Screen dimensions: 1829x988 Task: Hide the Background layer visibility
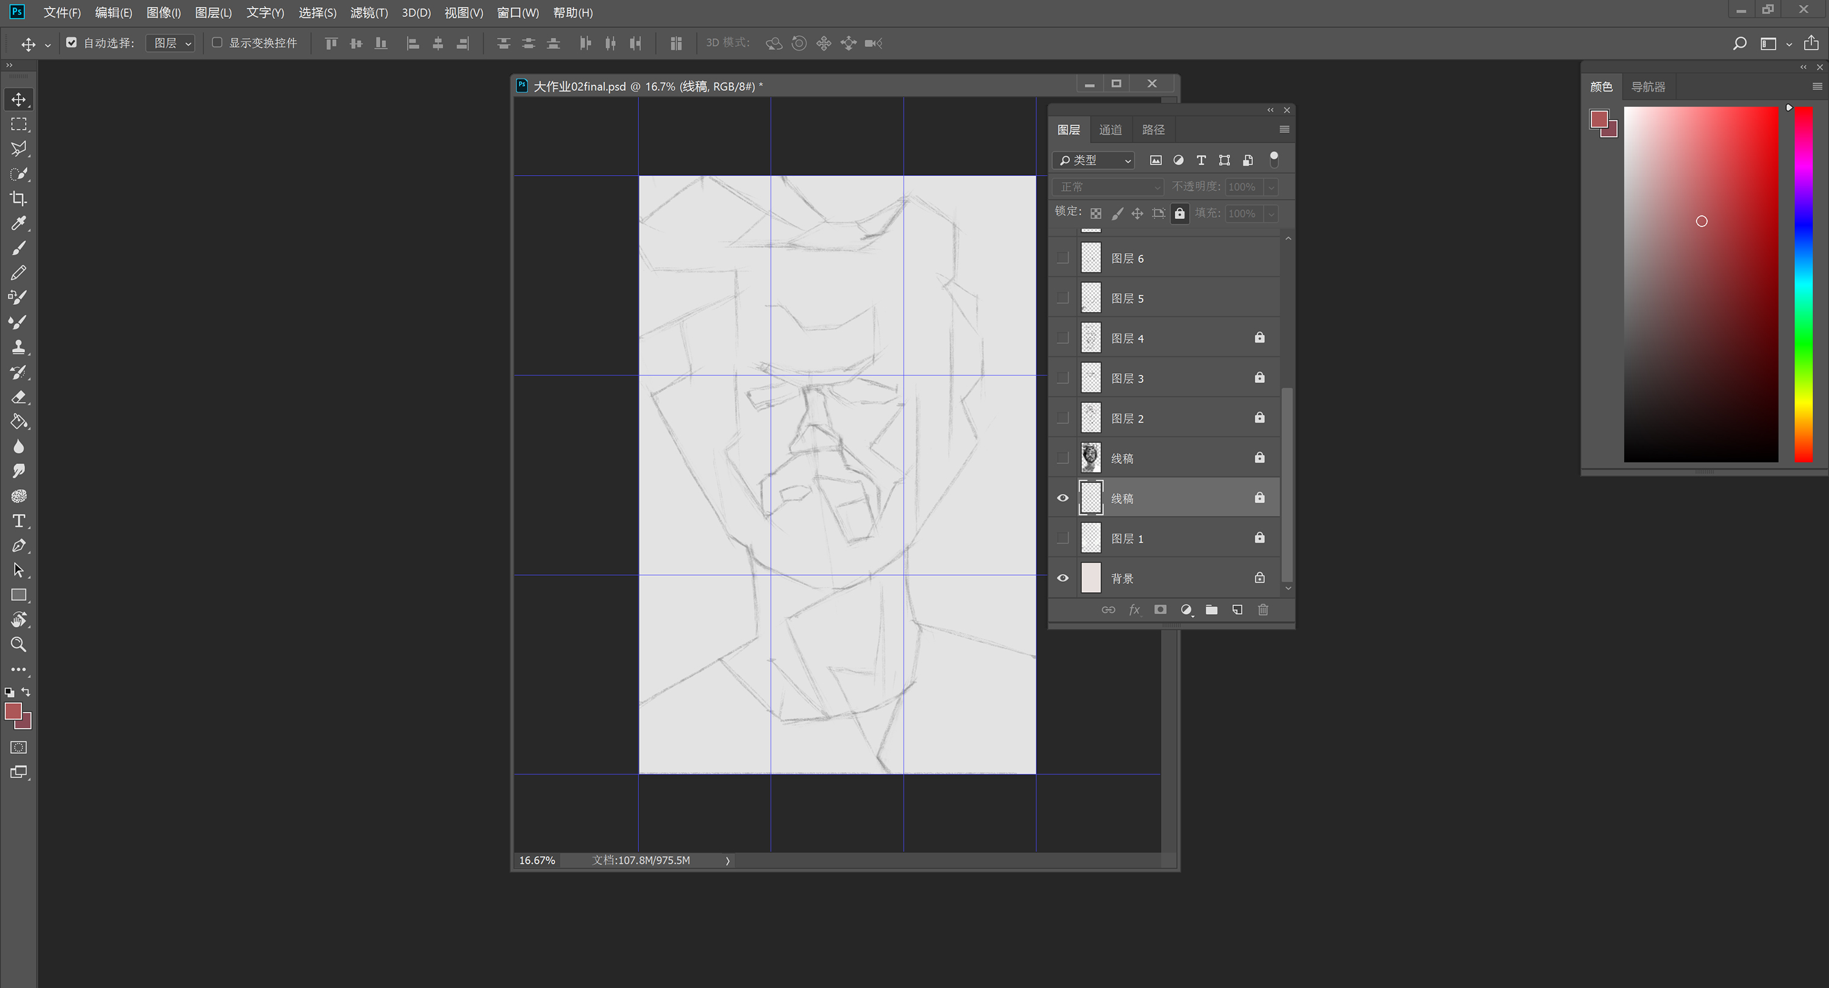(x=1063, y=578)
